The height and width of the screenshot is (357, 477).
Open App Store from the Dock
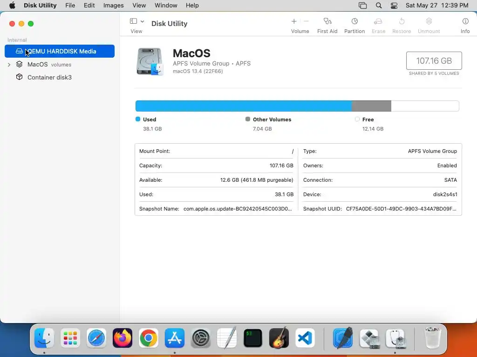(175, 338)
